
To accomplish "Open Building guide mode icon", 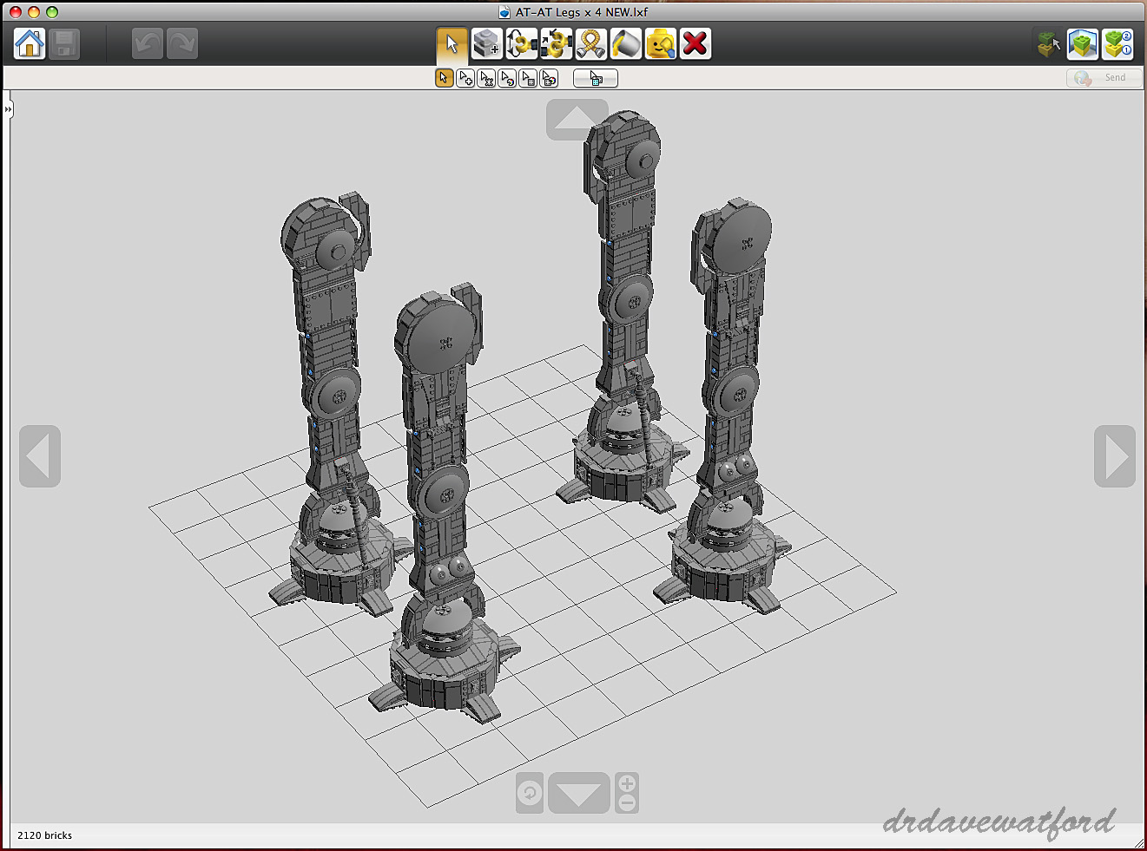I will [1117, 43].
